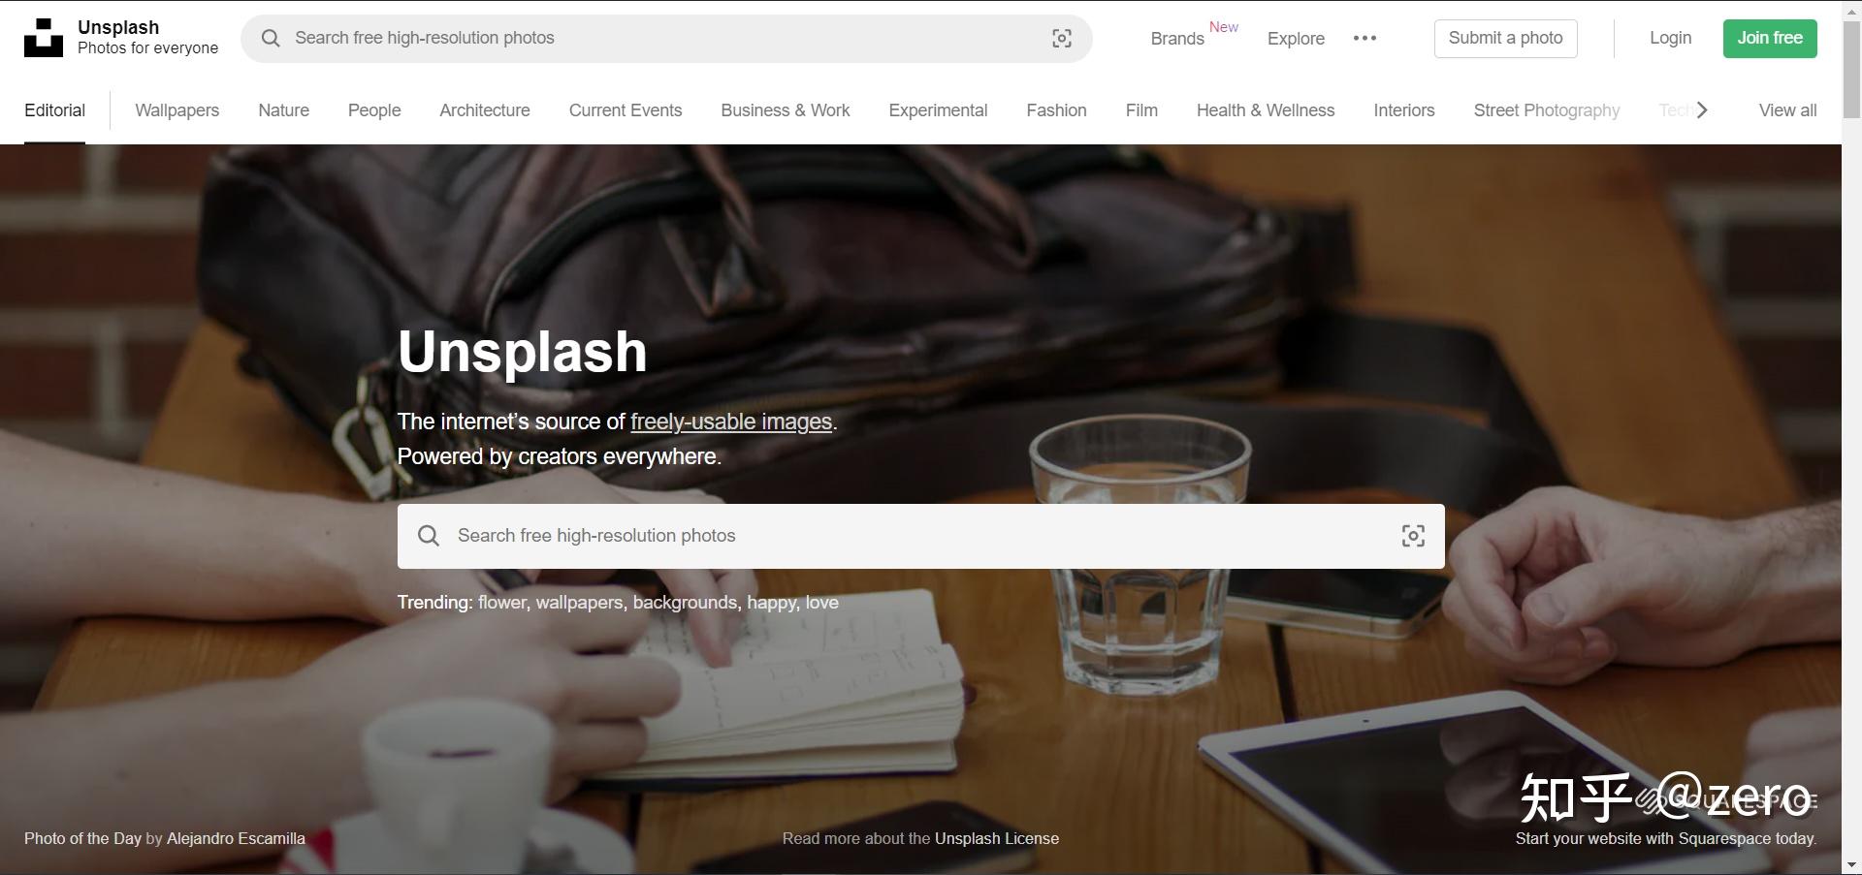Image resolution: width=1862 pixels, height=875 pixels.
Task: Click View all categories
Action: 1787,110
